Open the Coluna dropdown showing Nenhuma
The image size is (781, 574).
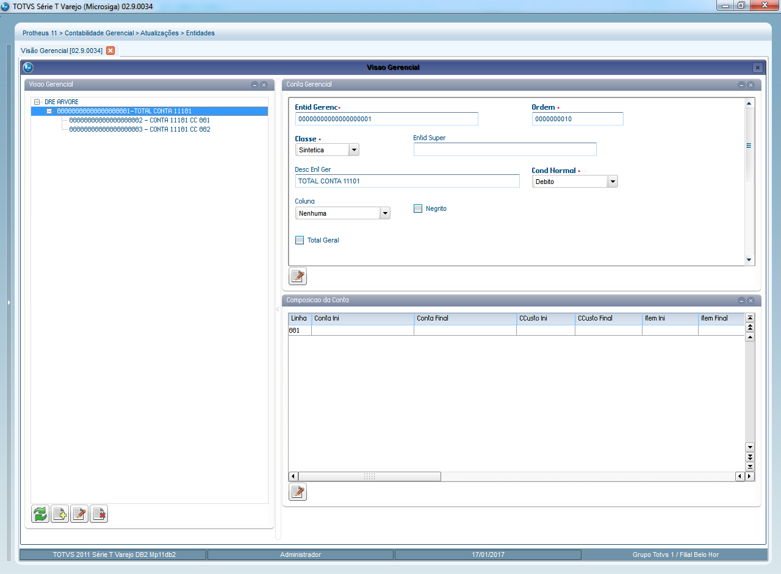point(385,213)
